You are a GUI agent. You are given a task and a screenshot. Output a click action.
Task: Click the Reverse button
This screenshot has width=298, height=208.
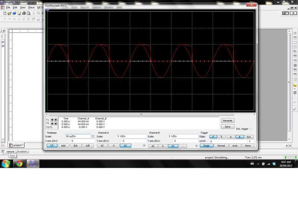pos(227,121)
